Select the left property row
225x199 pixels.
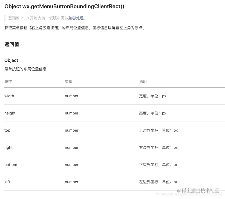pyautogui.click(x=7, y=182)
